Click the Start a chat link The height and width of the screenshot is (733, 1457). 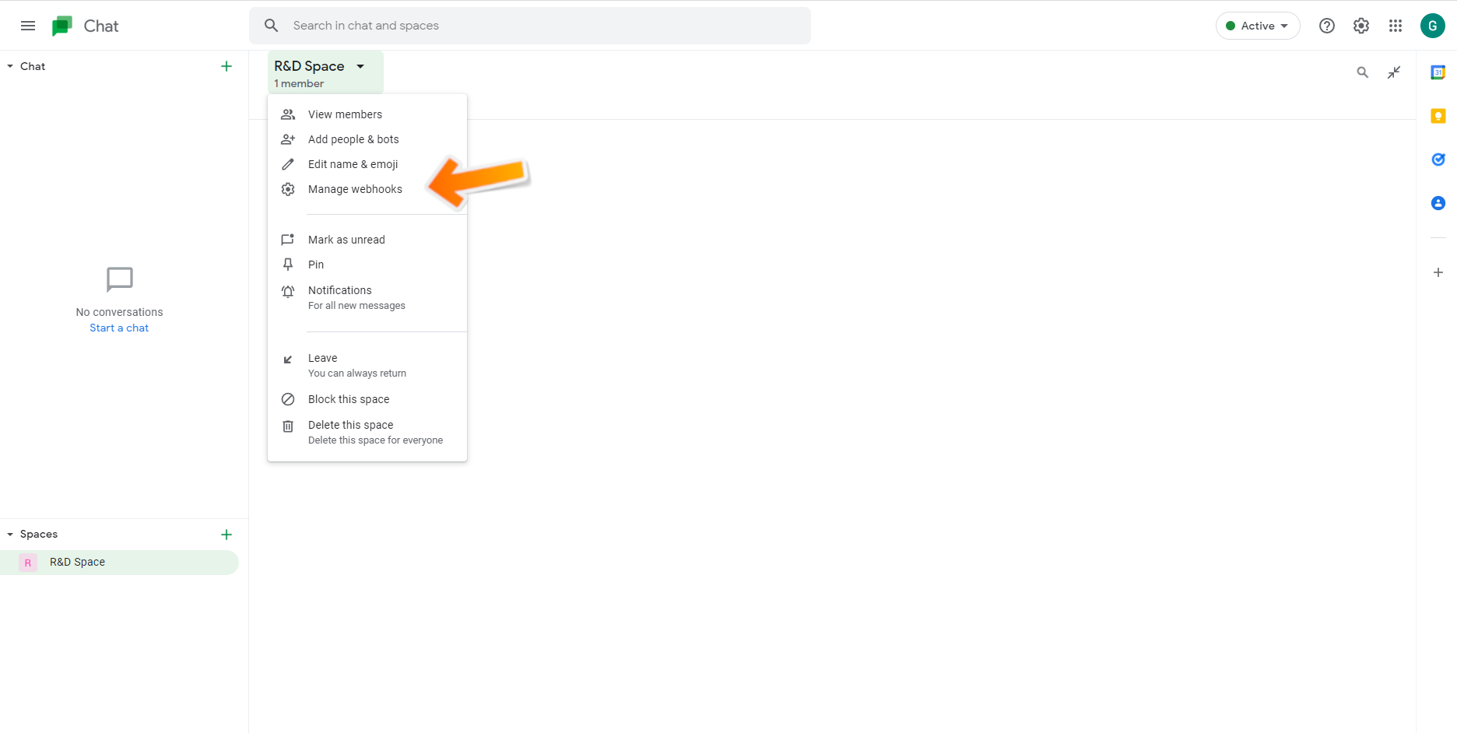click(119, 328)
